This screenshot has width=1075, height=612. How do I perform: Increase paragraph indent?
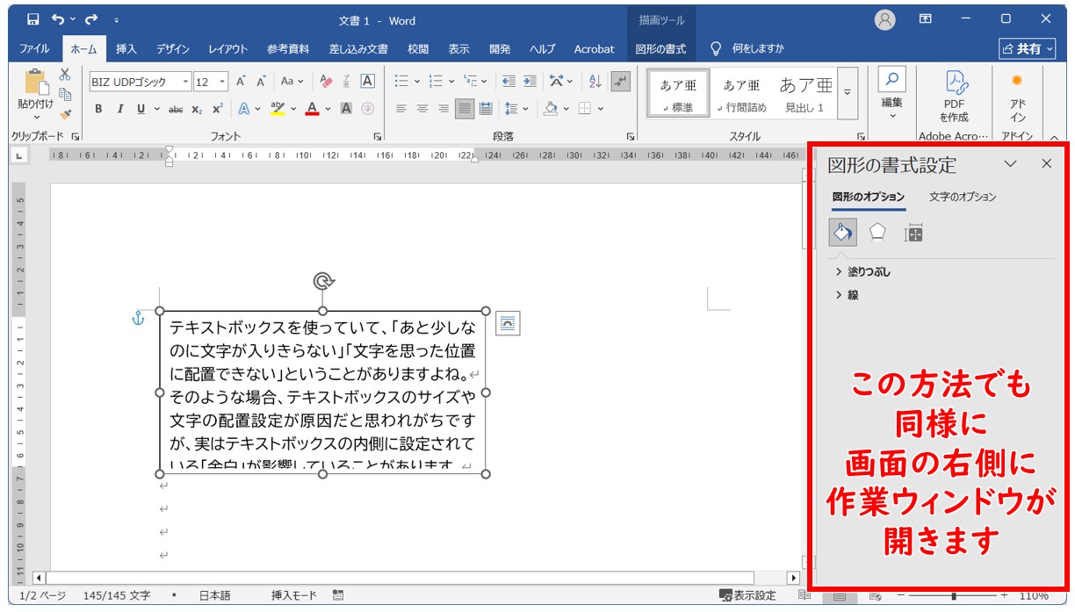529,82
